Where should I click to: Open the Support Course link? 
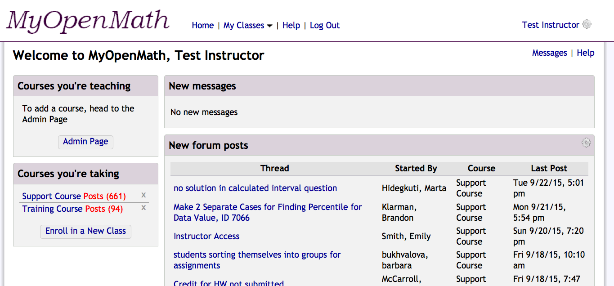coord(52,196)
